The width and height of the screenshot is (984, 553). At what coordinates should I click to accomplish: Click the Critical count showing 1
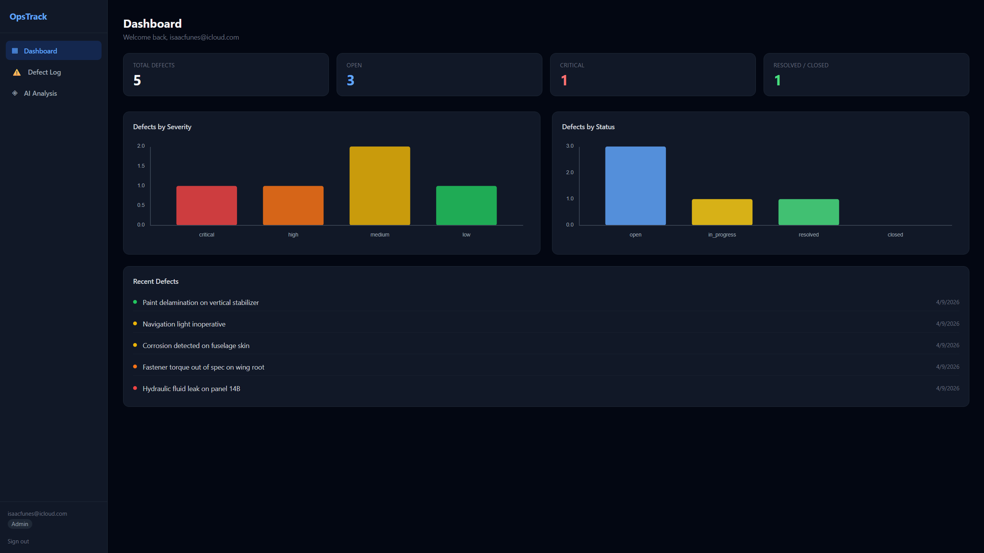pyautogui.click(x=563, y=80)
